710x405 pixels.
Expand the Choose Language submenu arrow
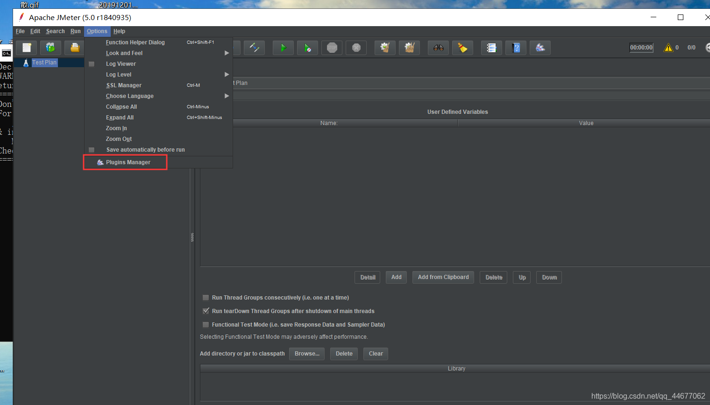click(x=227, y=96)
